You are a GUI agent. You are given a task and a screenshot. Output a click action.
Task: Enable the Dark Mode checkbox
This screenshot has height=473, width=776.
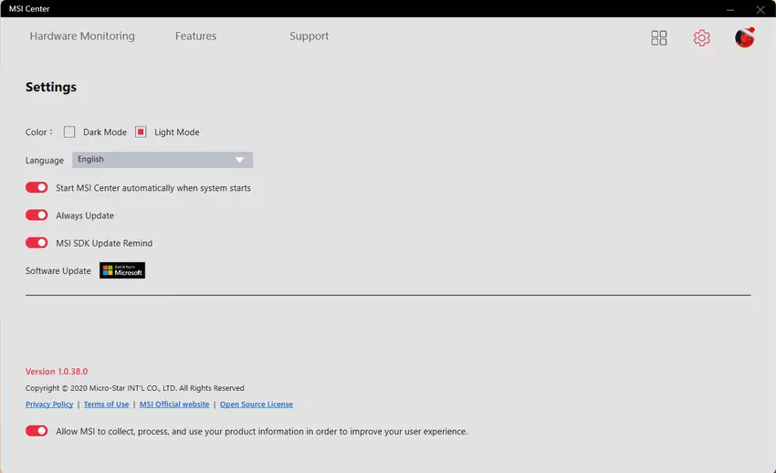point(69,131)
